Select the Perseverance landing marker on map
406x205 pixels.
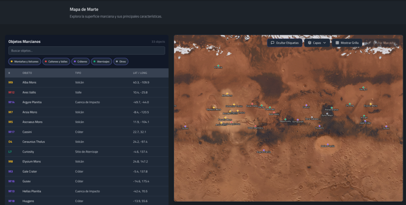(332, 108)
